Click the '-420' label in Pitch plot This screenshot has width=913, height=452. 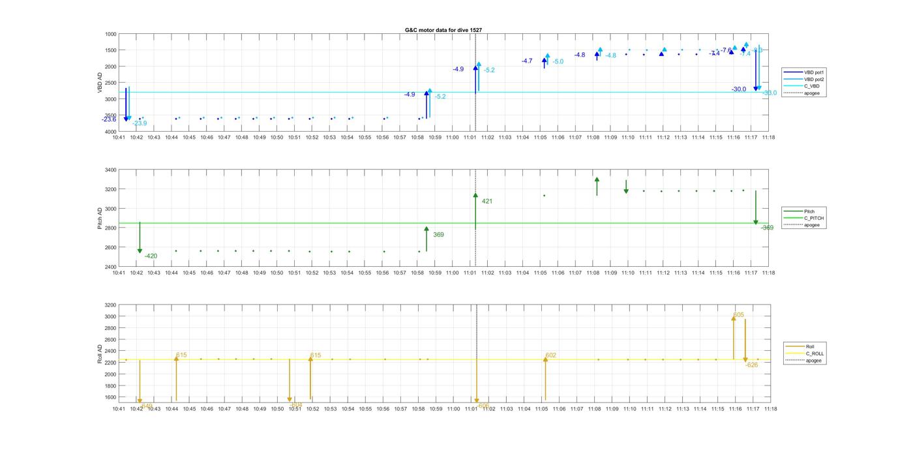point(151,256)
